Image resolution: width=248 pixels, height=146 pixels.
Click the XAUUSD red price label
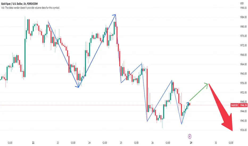coord(234,105)
